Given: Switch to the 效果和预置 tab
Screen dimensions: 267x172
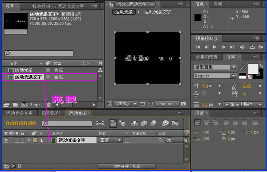Looking at the screenshot, I should pyautogui.click(x=206, y=57).
